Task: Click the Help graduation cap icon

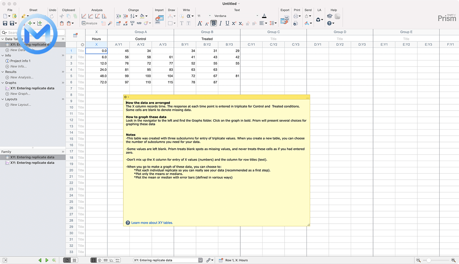Action: [329, 16]
